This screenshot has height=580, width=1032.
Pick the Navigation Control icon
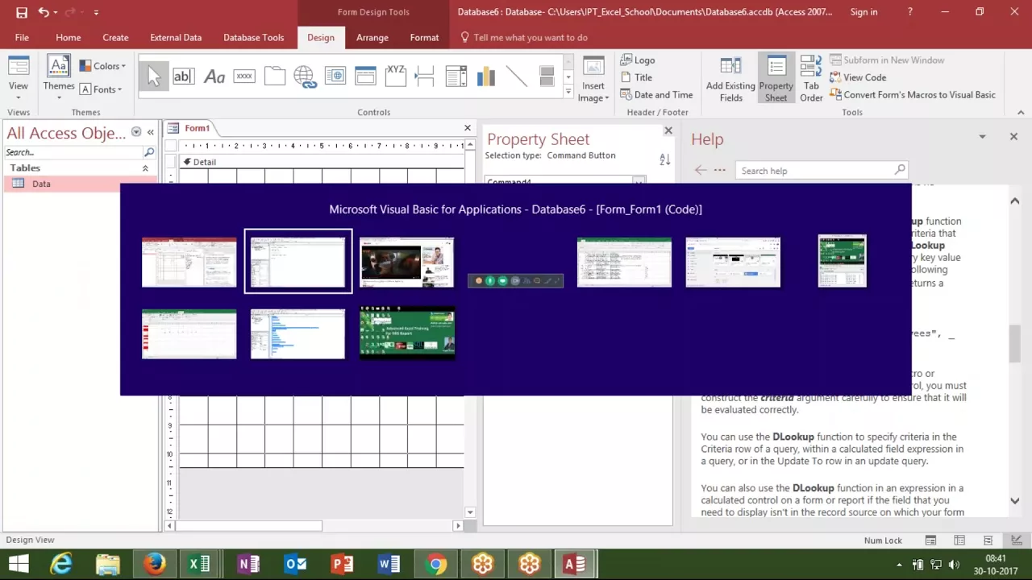365,77
